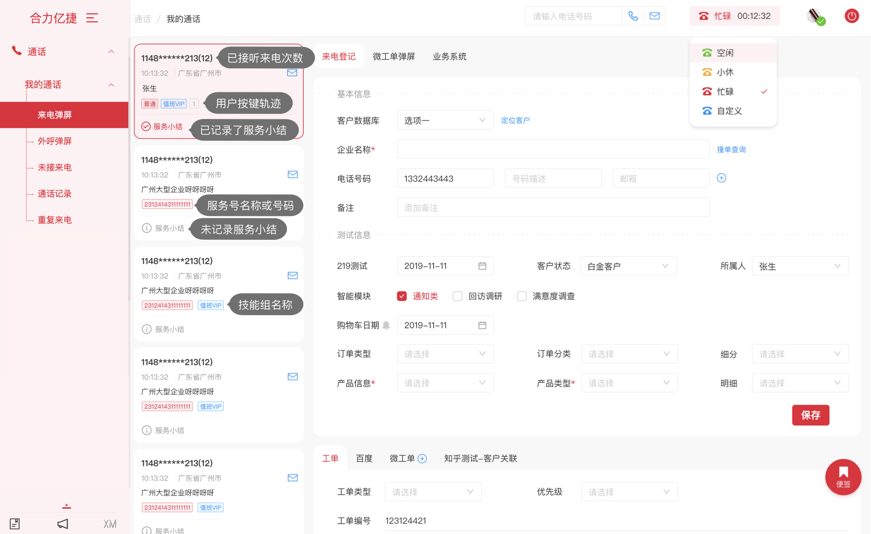Click the red power logout icon
Viewport: 871px width, 534px height.
[851, 16]
